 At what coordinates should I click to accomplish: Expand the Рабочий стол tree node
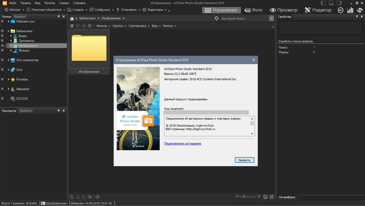pyautogui.click(x=9, y=21)
